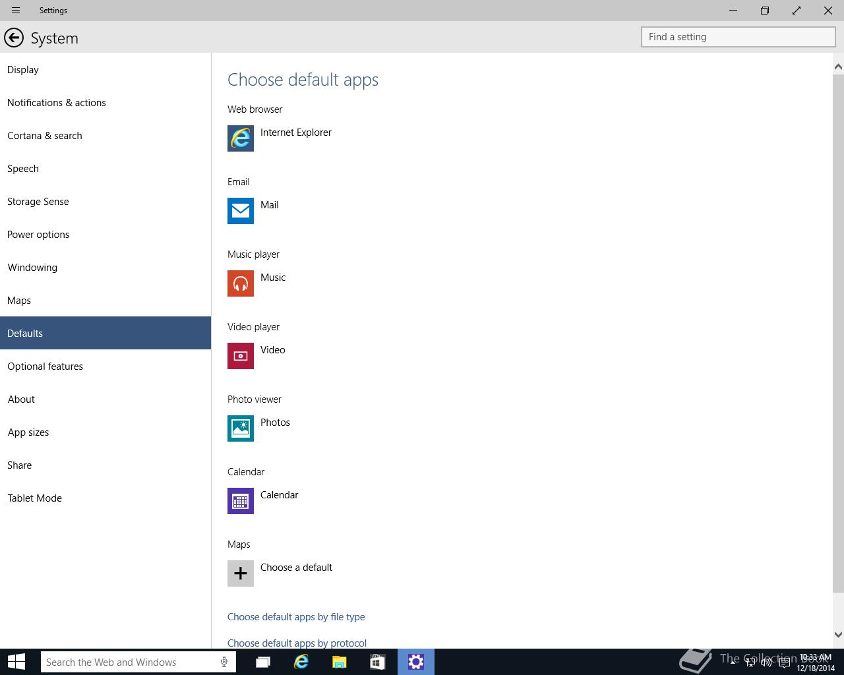This screenshot has width=844, height=675.
Task: Open App sizes settings
Action: 105,432
